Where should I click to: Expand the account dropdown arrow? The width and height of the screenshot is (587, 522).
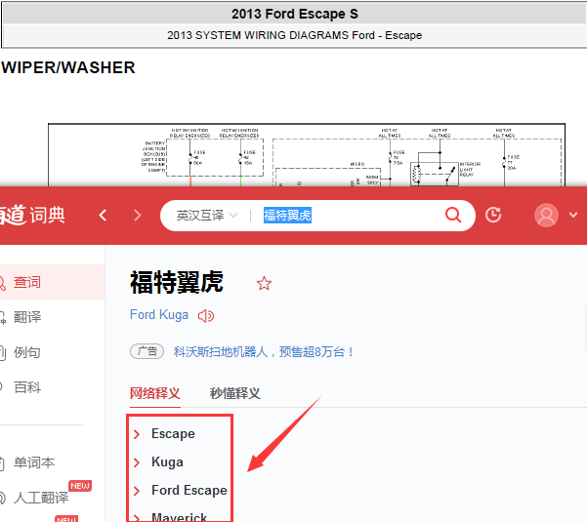(x=573, y=215)
